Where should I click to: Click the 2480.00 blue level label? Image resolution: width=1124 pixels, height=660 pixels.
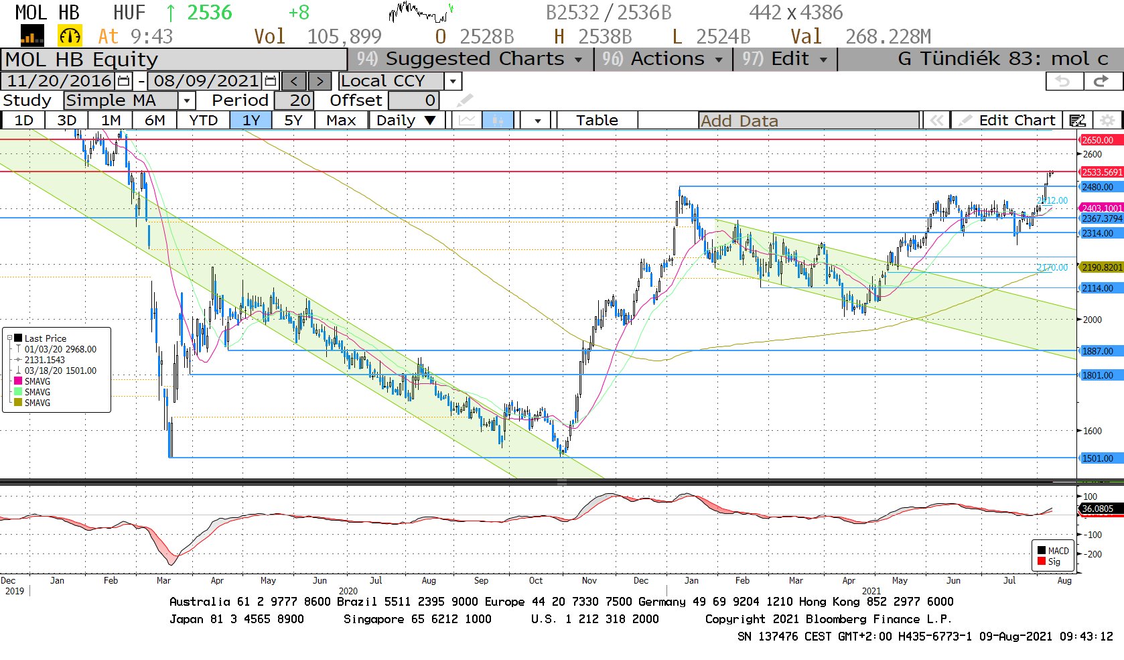[x=1101, y=187]
